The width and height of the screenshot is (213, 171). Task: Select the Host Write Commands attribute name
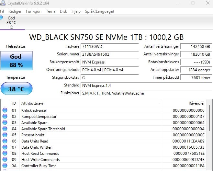pos(40,159)
